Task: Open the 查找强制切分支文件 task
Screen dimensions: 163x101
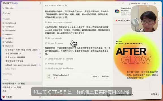Action: point(14,61)
